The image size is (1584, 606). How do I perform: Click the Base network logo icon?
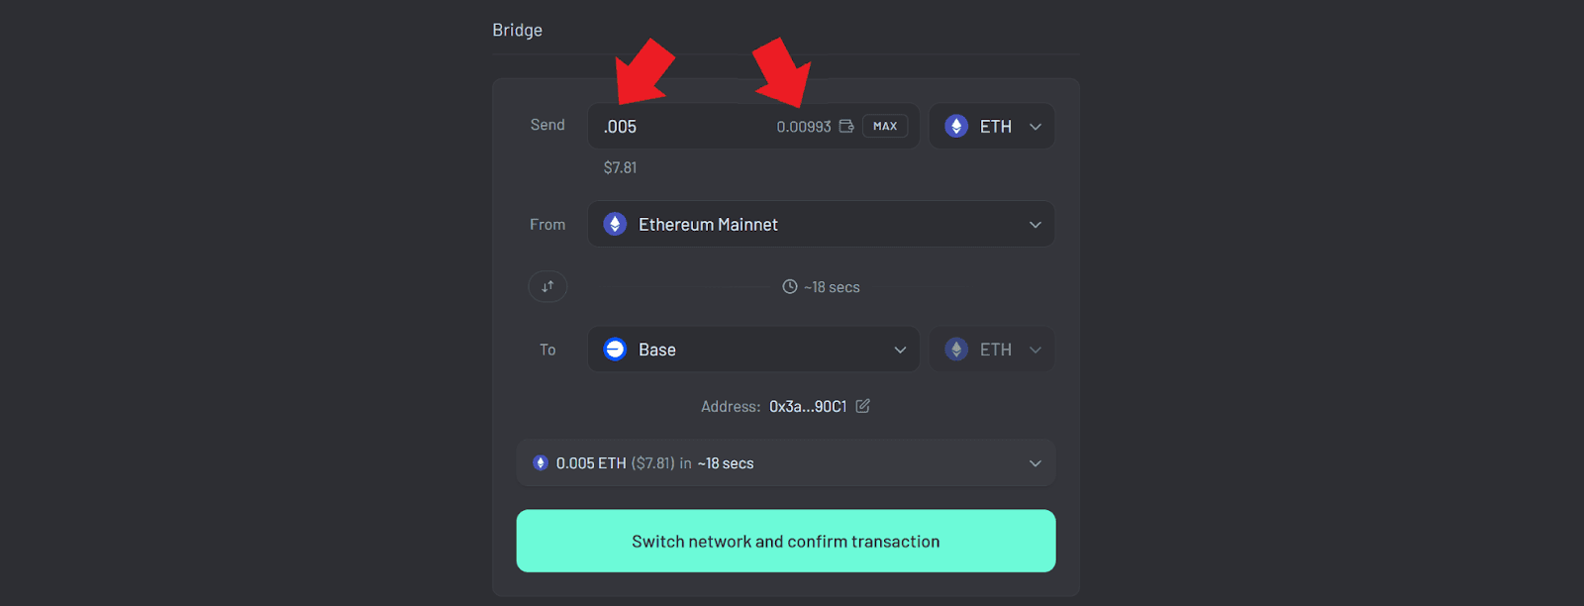coord(615,349)
